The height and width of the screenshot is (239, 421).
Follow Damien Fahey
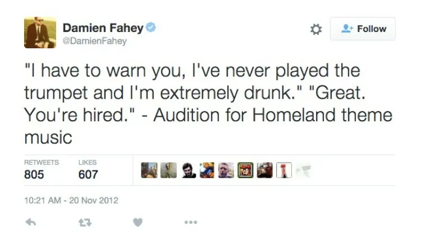point(363,29)
